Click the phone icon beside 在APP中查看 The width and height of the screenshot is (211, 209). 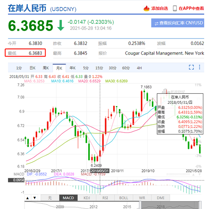(x=175, y=8)
